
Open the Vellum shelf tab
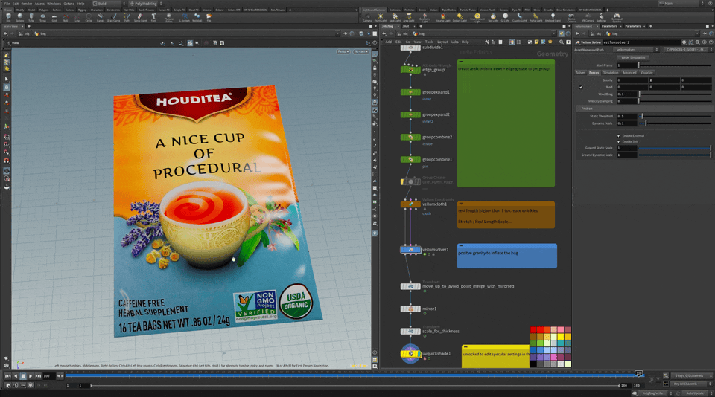tap(433, 10)
